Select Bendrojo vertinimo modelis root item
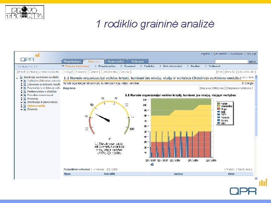Viewport: 271px width, 203px height. point(41,77)
